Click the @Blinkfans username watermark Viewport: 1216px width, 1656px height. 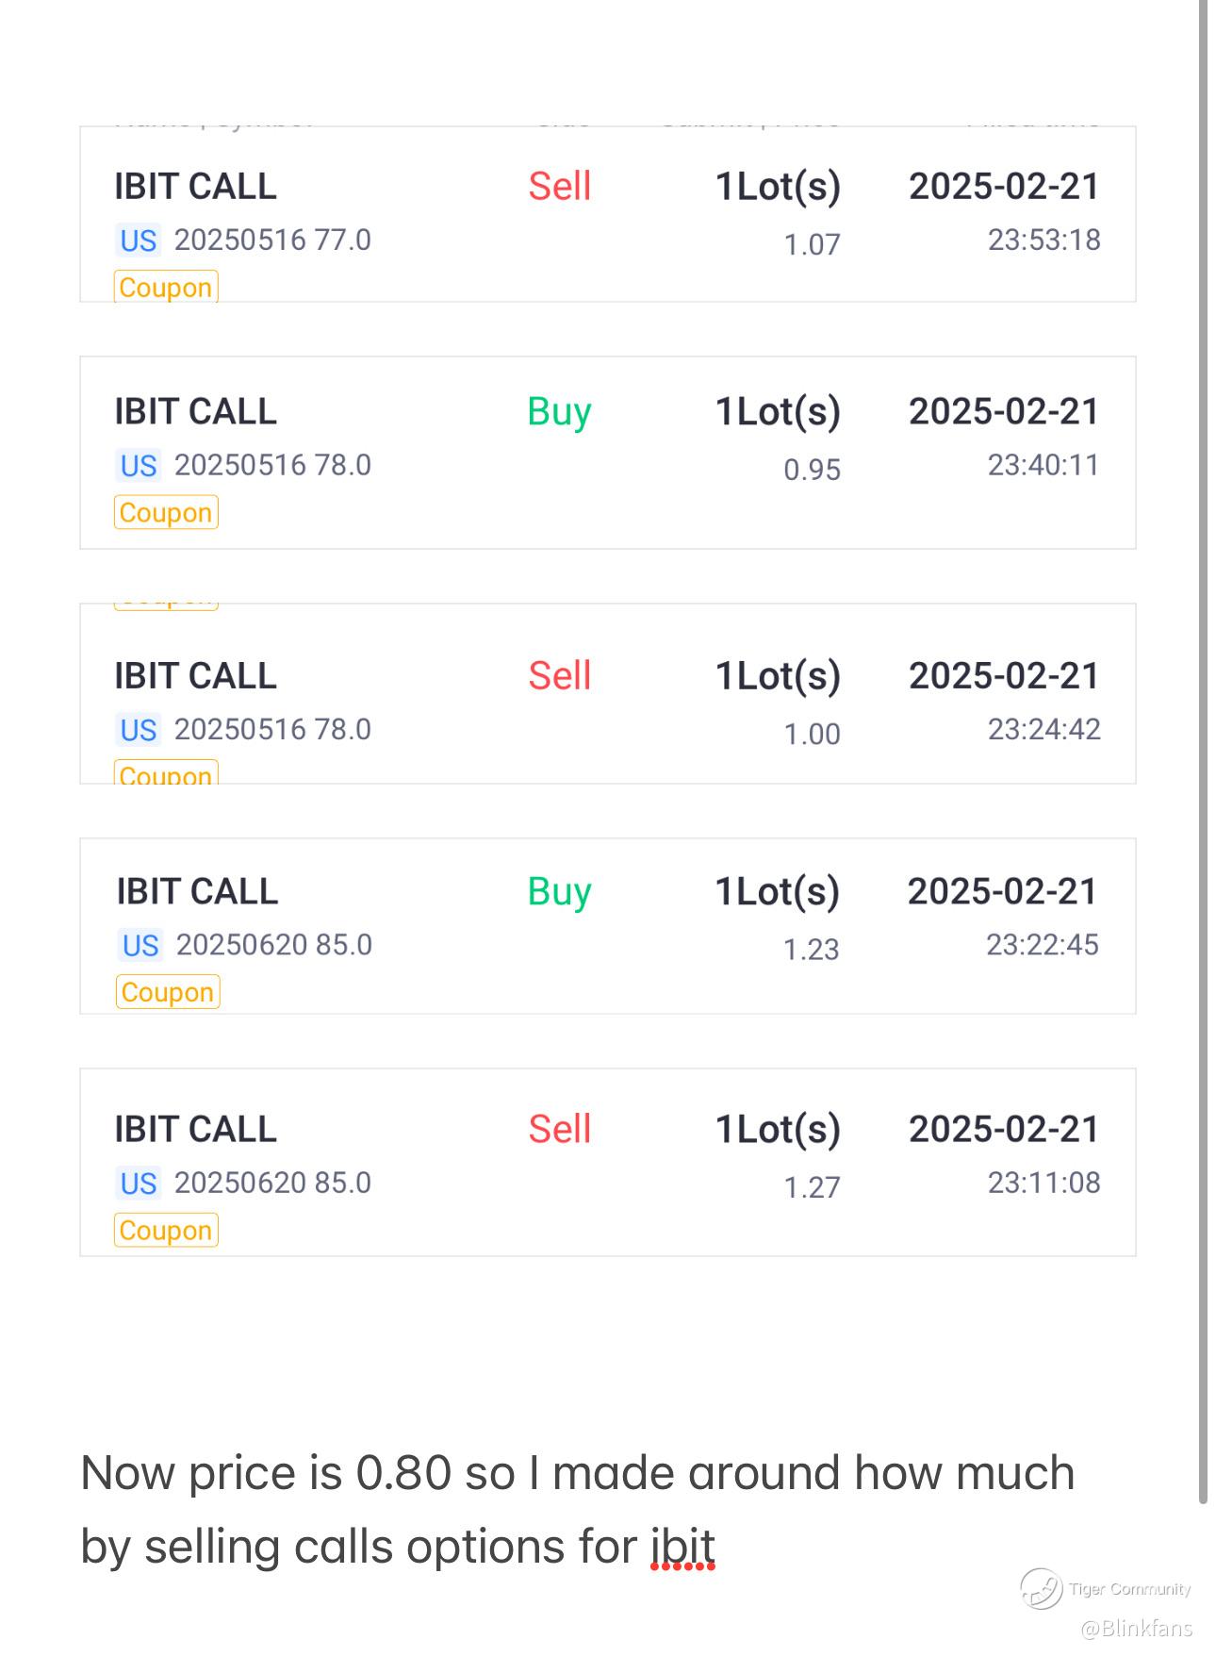click(x=1136, y=1629)
